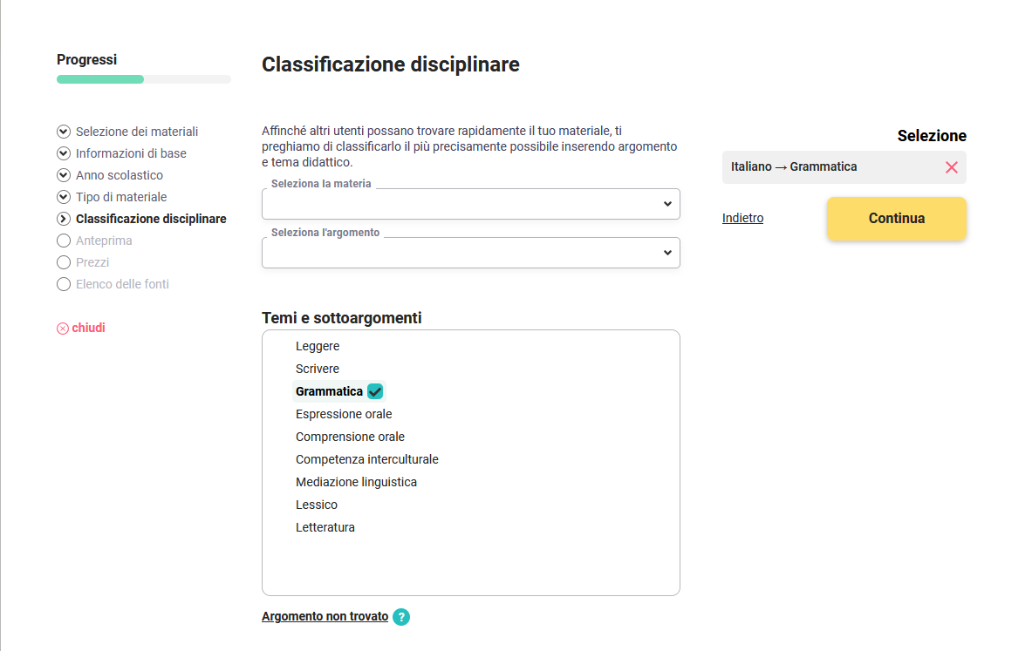Pick Espressione orale from the topics list
Image resolution: width=1032 pixels, height=651 pixels.
click(344, 414)
